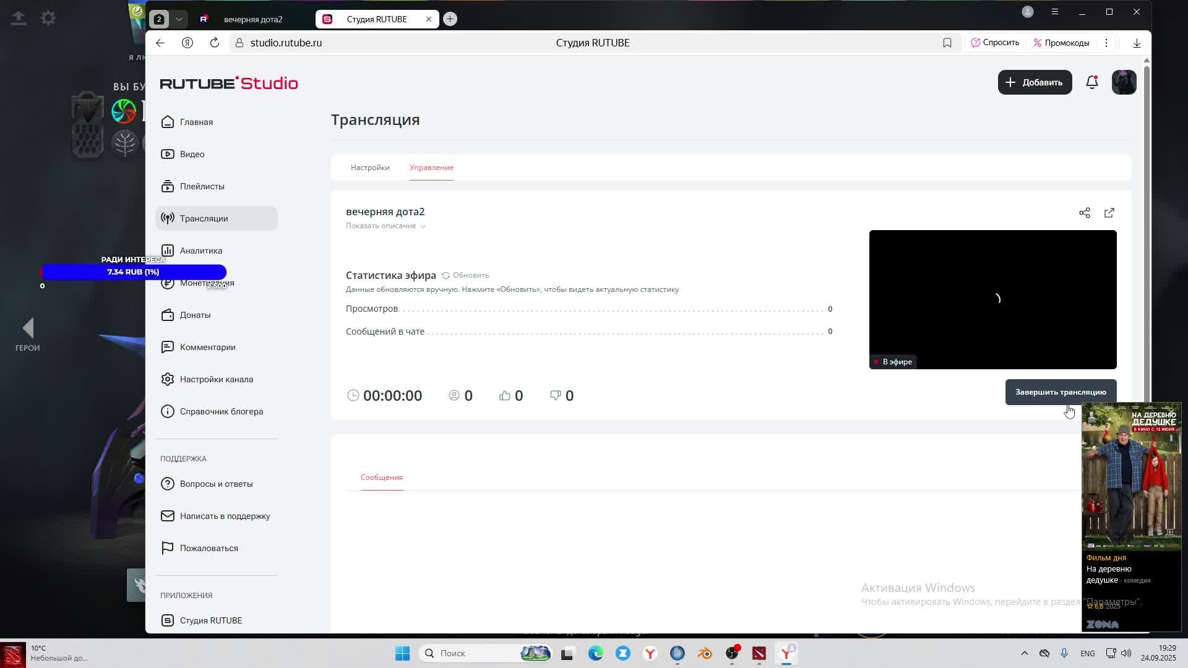Open the browser downloads icon

tap(1137, 43)
